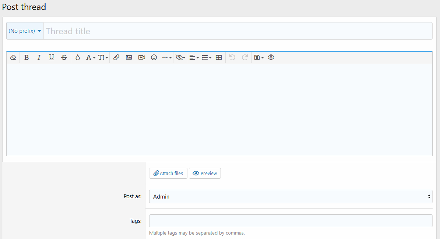440x239 pixels.
Task: Click the Thread title field
Action: pos(238,31)
